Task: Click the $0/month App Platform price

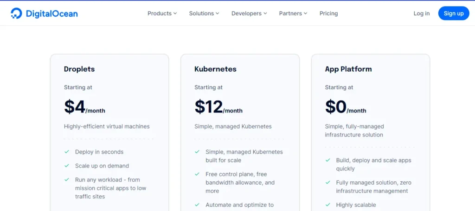Action: (346, 107)
